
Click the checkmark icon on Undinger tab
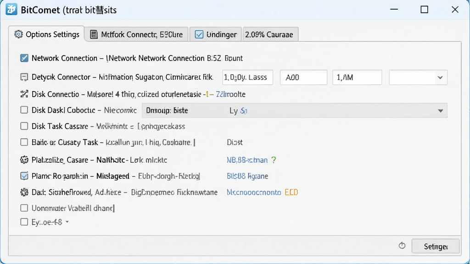[x=199, y=34]
